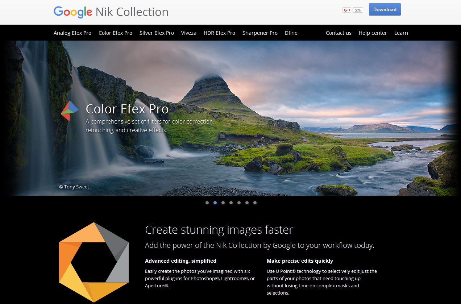461x304 pixels.
Task: Click the Google Nik Collection logo
Action: pos(111,12)
